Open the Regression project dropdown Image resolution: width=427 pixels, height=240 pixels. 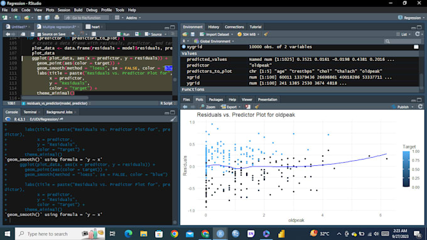(x=411, y=18)
